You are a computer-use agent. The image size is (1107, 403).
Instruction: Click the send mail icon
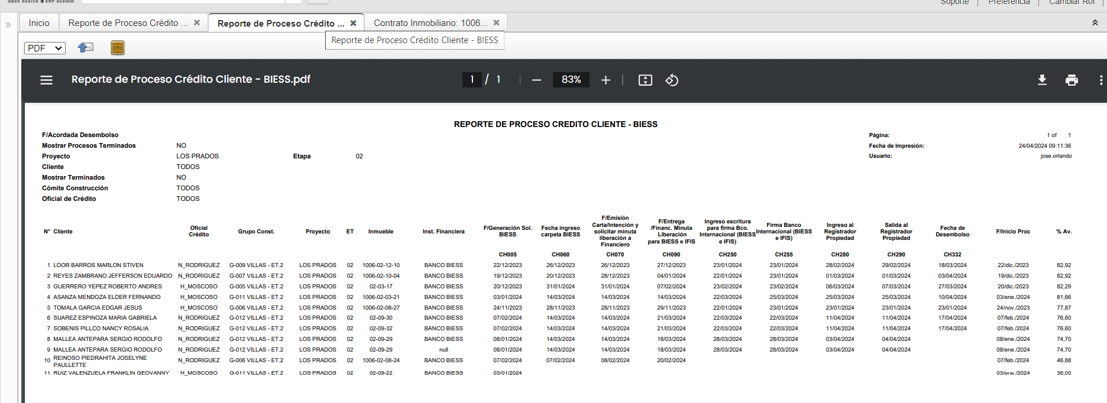[86, 48]
